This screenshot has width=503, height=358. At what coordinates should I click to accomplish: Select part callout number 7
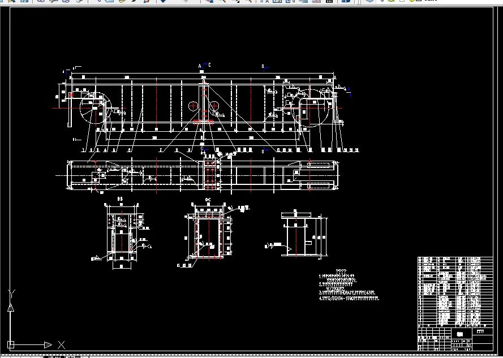161,150
